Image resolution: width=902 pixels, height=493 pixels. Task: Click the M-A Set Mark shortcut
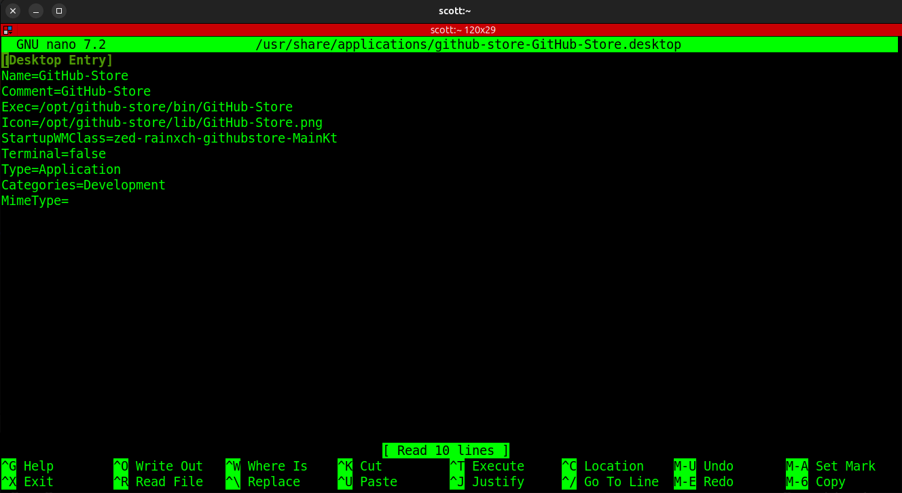(831, 467)
